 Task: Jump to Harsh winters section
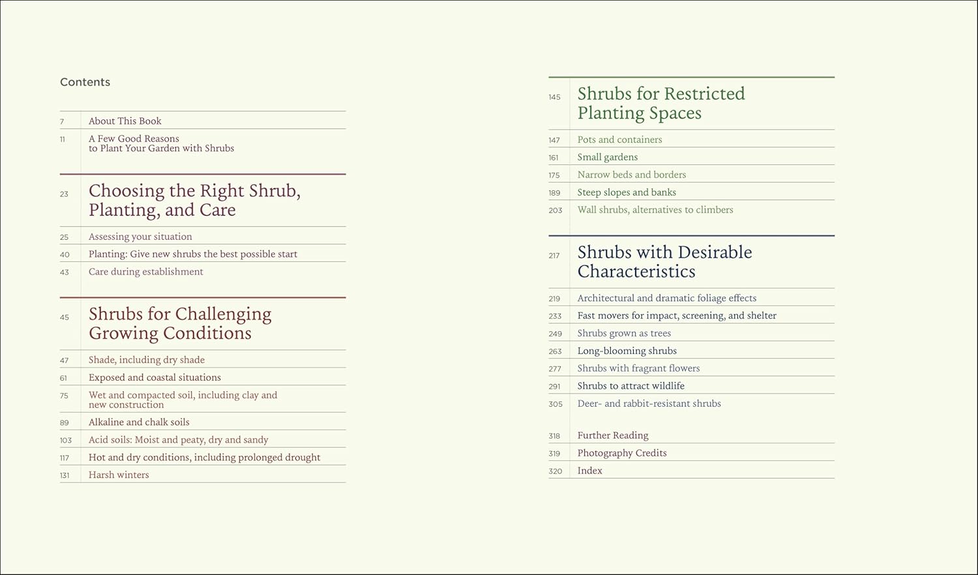(119, 475)
